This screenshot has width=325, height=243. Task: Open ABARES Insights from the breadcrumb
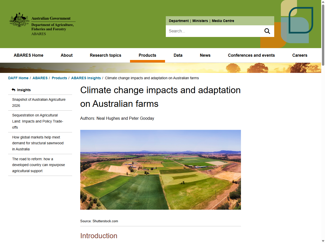86,78
